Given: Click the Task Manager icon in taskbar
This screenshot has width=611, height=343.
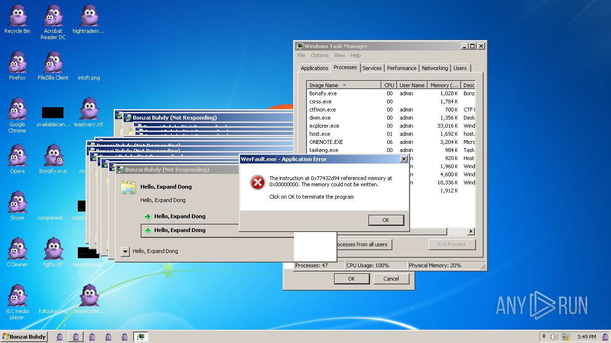Looking at the screenshot, I should point(140,337).
